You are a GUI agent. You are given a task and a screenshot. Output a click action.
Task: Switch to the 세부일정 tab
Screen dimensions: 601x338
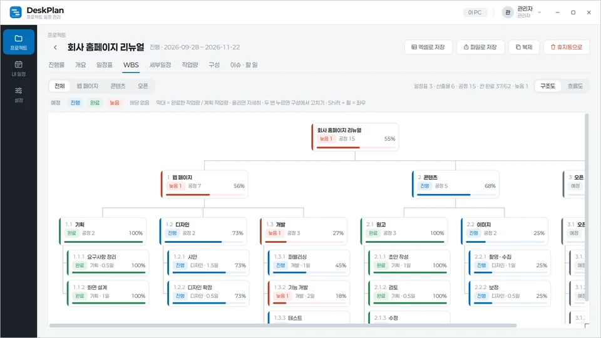tap(160, 64)
